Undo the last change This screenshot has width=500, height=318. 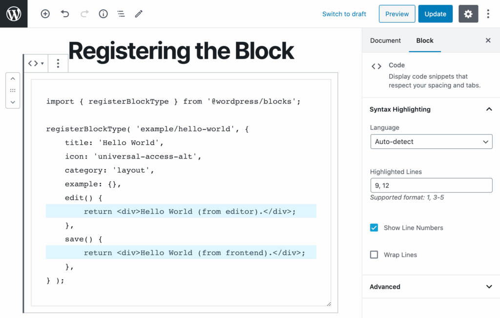[65, 14]
